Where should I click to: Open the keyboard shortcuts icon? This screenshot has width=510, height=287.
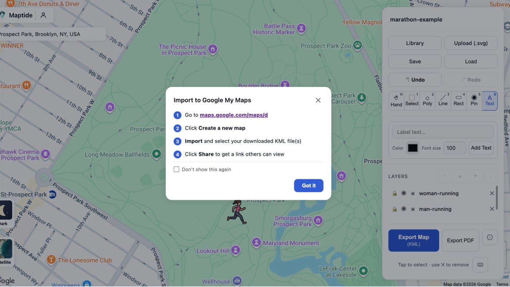[x=480, y=265]
